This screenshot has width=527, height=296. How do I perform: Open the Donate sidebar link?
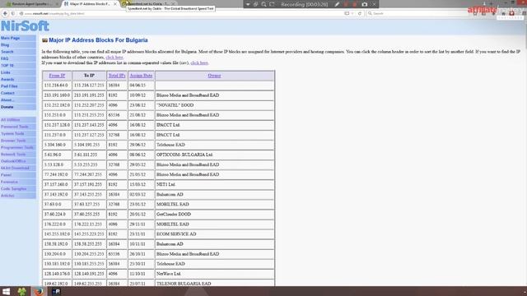pos(7,107)
